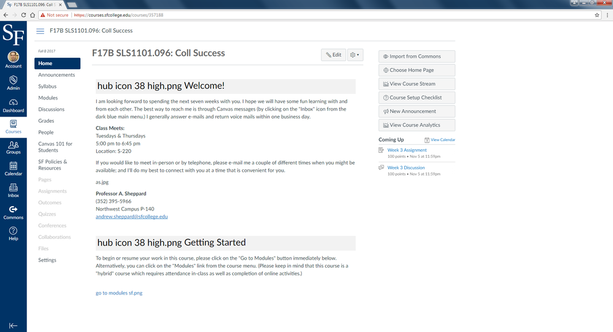Bookmark this page with star icon
The height and width of the screenshot is (332, 613).
(597, 15)
